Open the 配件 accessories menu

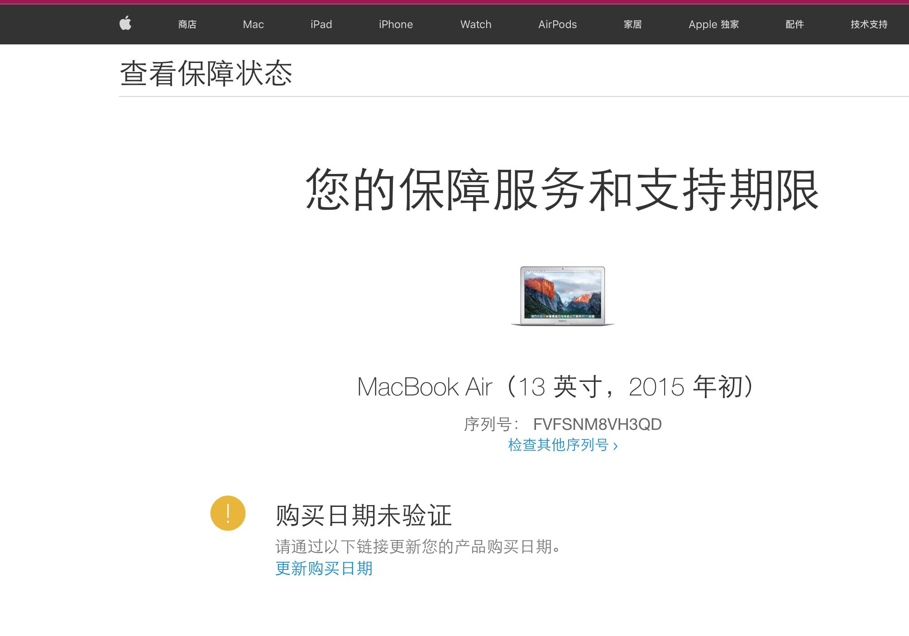point(794,24)
